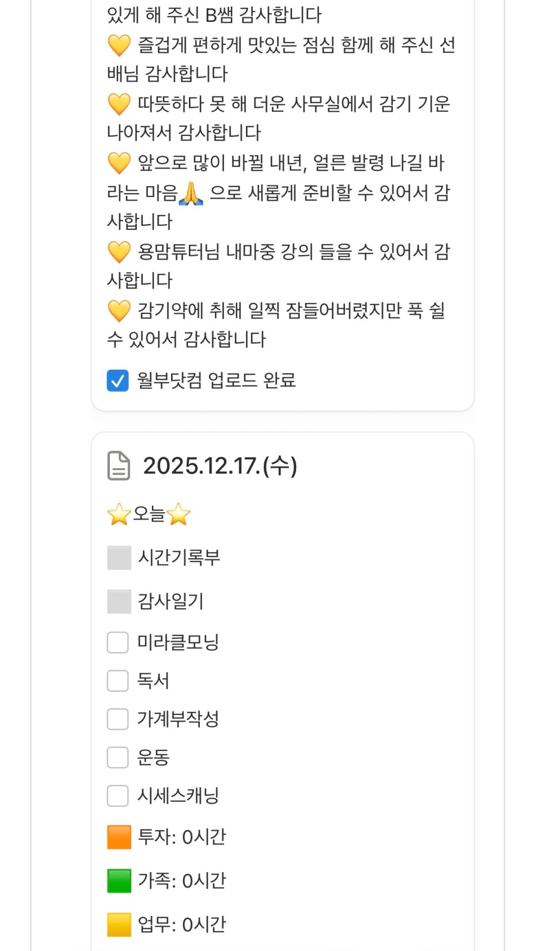This screenshot has height=951, width=538.
Task: Click the orange square next to 투자
Action: point(119,837)
